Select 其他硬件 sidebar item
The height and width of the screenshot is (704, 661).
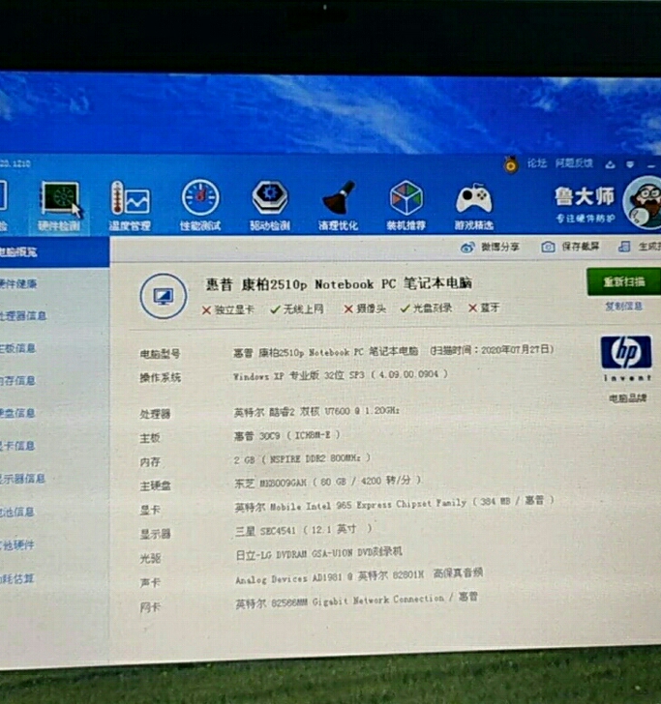pyautogui.click(x=18, y=545)
